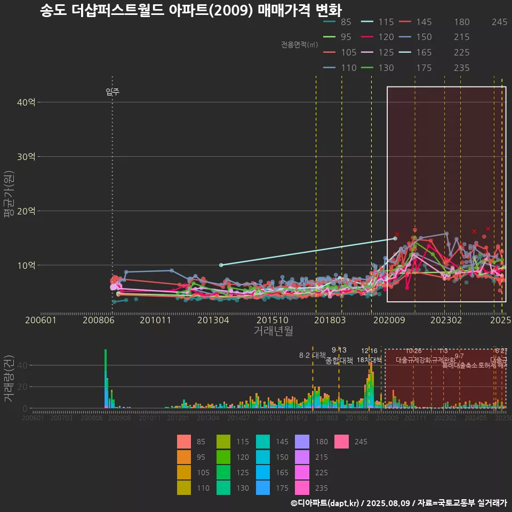Click the 202111 label on volume chart axis
Viewport: 512px width, 512px height.
point(415,418)
